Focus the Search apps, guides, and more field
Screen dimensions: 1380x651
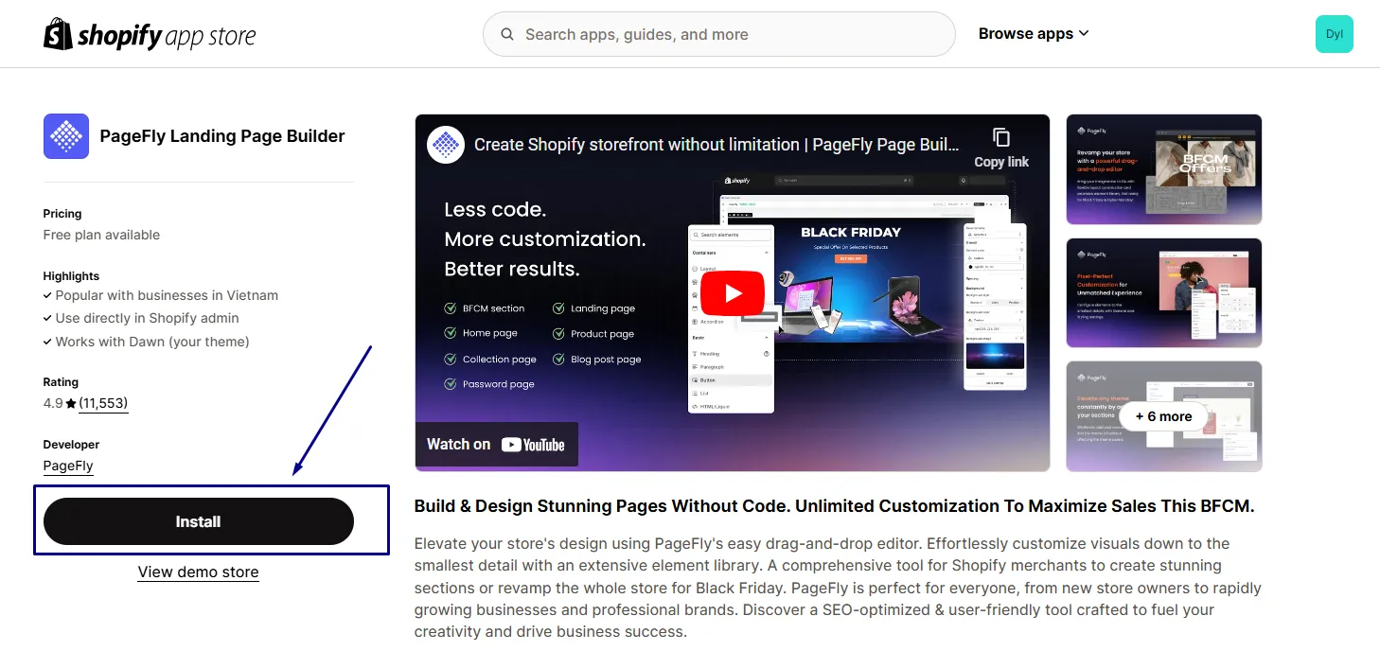tap(719, 34)
